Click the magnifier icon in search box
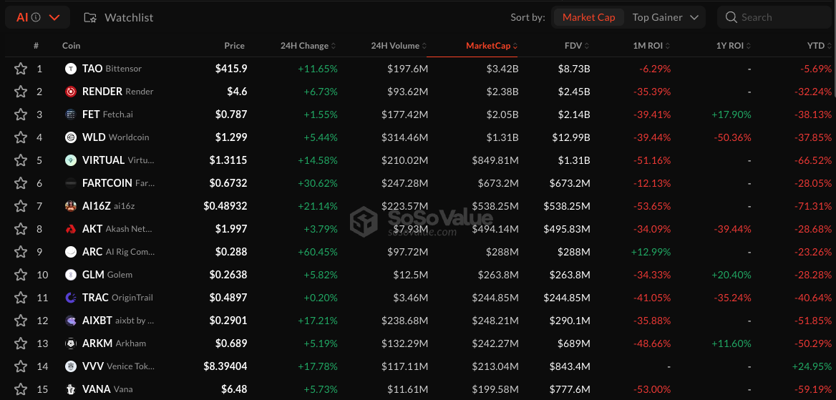The image size is (836, 400). (x=731, y=17)
